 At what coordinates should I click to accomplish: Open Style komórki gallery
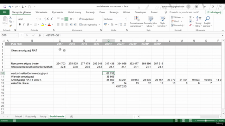[x=162, y=21]
